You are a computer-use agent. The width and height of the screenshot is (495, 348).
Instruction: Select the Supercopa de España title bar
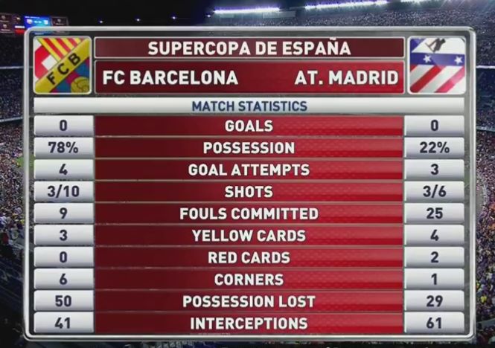[249, 48]
